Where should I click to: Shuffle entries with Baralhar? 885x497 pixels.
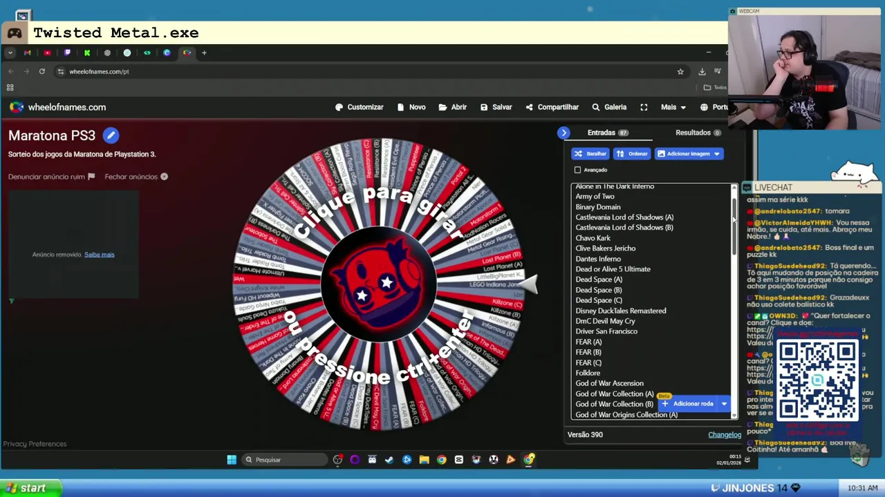click(590, 154)
